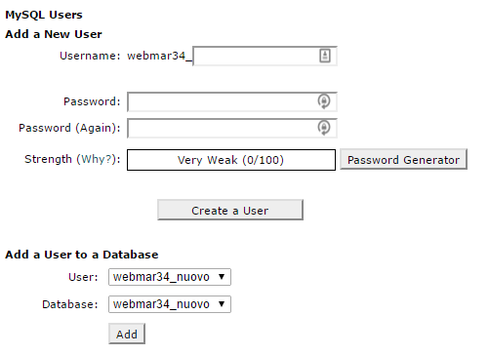This screenshot has height=355, width=489.
Task: Click the key icon in Password (Again) field
Action: 324,128
